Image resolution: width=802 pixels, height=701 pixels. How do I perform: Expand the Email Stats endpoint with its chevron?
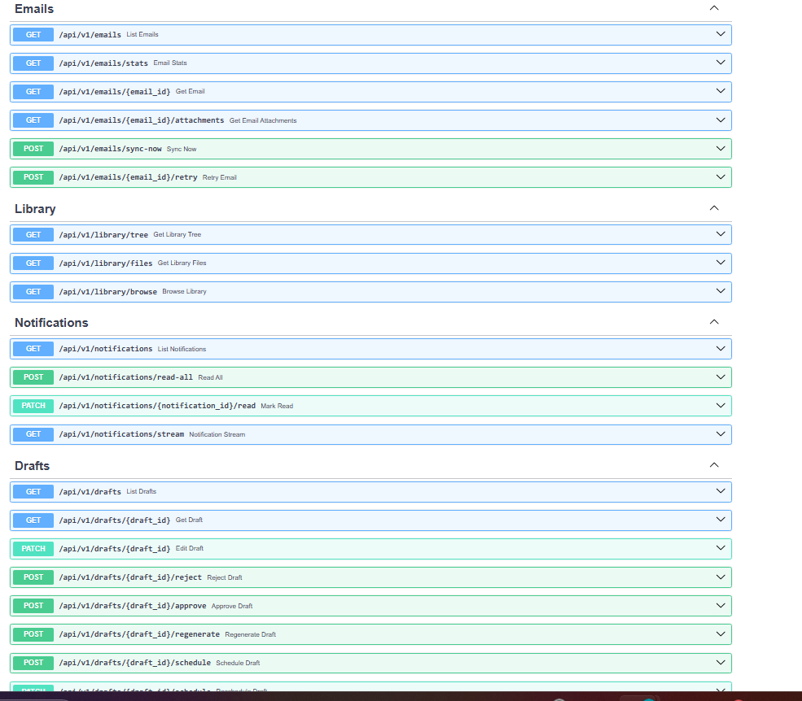[x=720, y=63]
